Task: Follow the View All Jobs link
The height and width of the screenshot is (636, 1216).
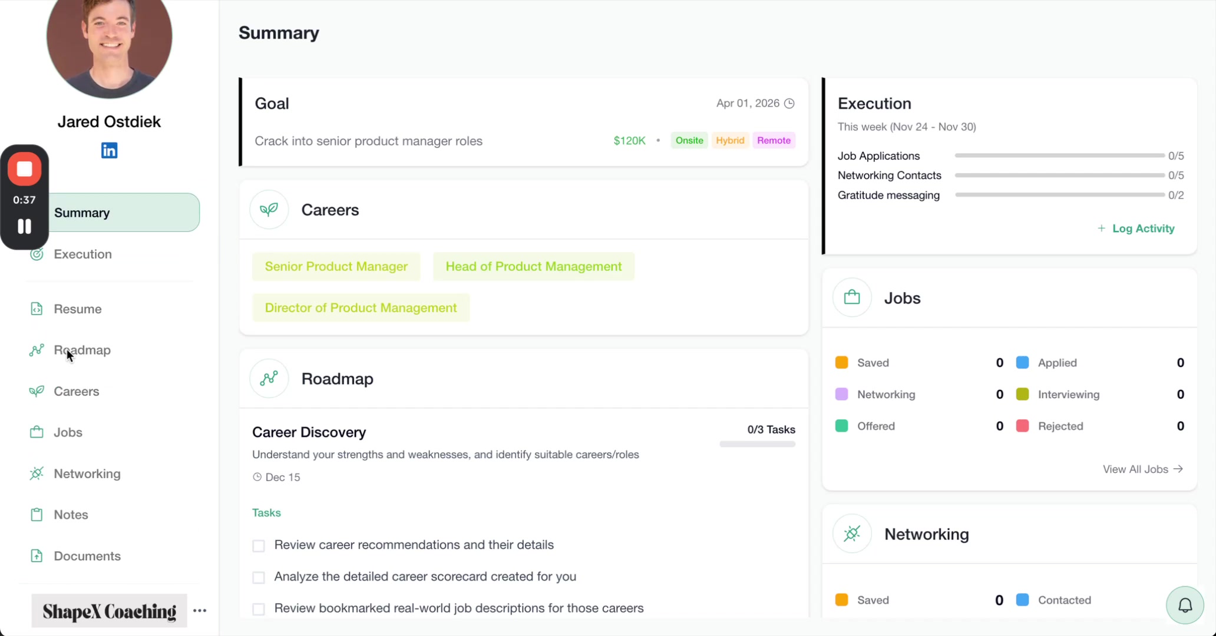Action: coord(1142,469)
